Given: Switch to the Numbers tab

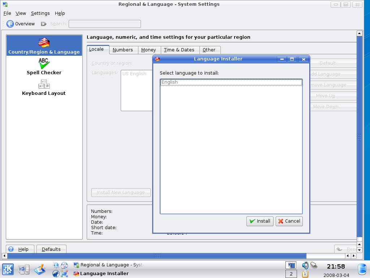Looking at the screenshot, I should (x=122, y=50).
